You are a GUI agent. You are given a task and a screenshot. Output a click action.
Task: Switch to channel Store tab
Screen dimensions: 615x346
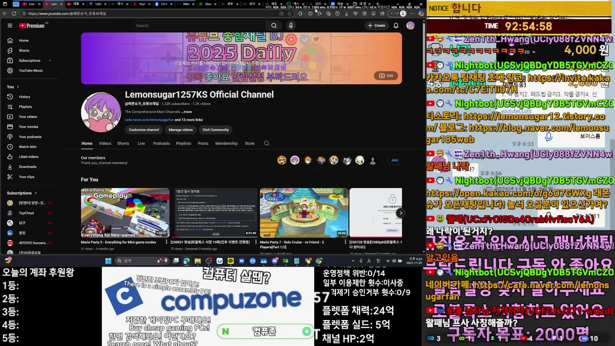point(249,143)
